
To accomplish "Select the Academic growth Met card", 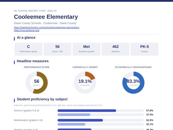I will 86,49.
